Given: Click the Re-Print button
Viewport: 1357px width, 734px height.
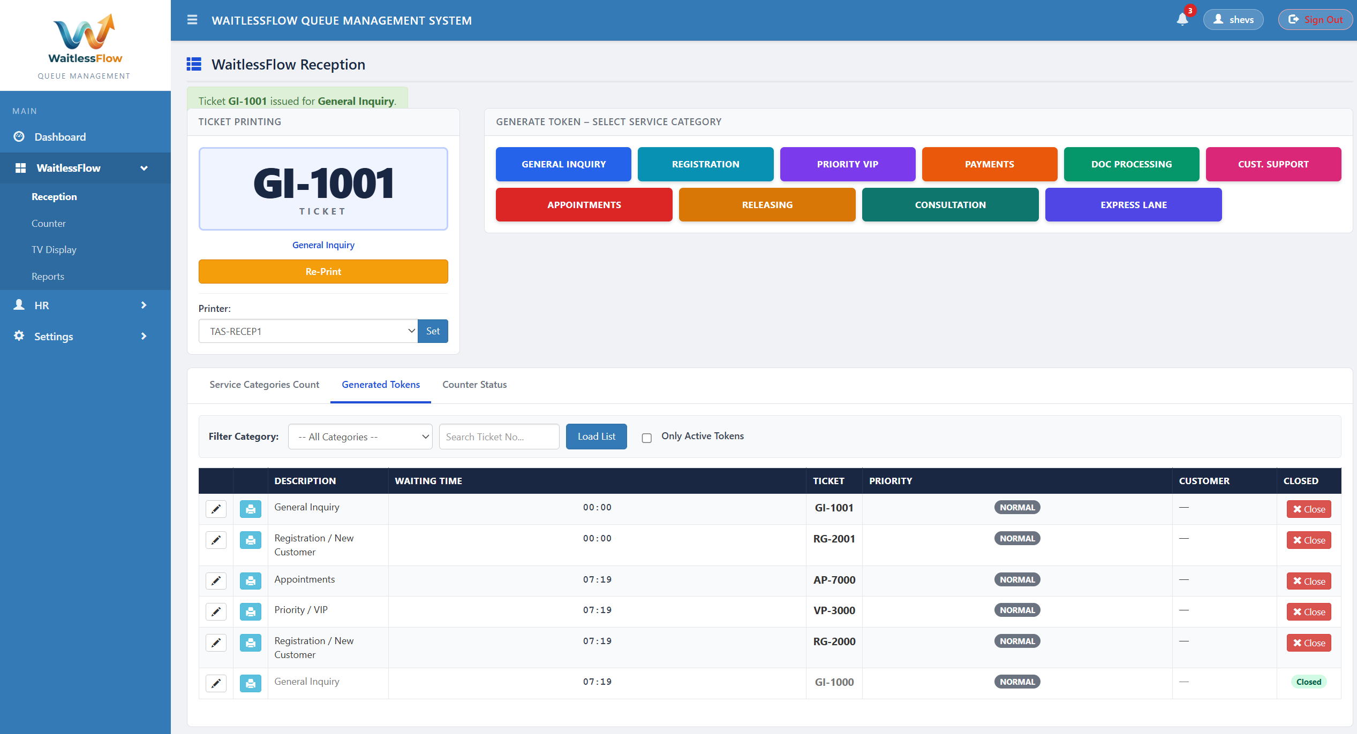Looking at the screenshot, I should [x=323, y=271].
